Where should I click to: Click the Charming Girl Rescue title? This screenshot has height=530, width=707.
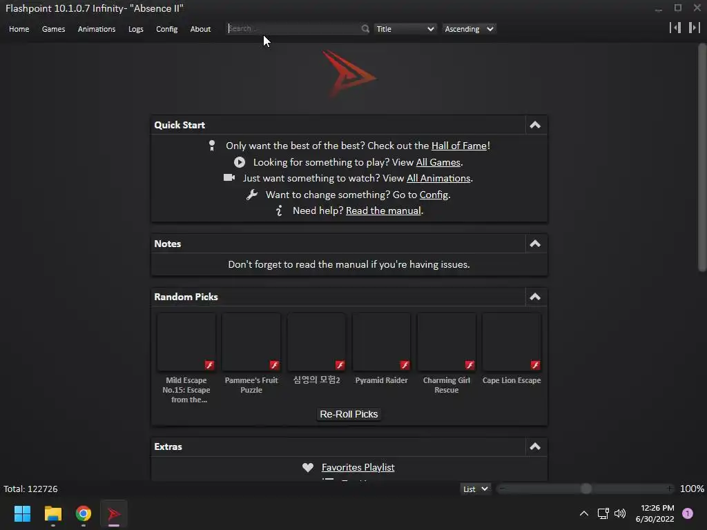coord(447,385)
